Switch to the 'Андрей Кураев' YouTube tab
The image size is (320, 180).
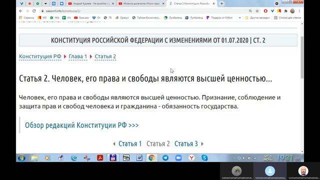[91, 3]
